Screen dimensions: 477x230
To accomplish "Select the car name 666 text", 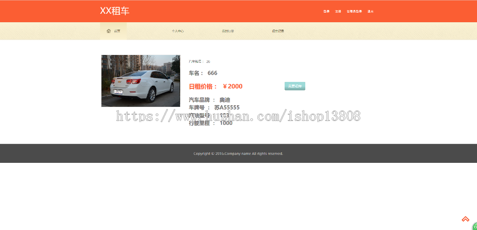I will coord(213,73).
